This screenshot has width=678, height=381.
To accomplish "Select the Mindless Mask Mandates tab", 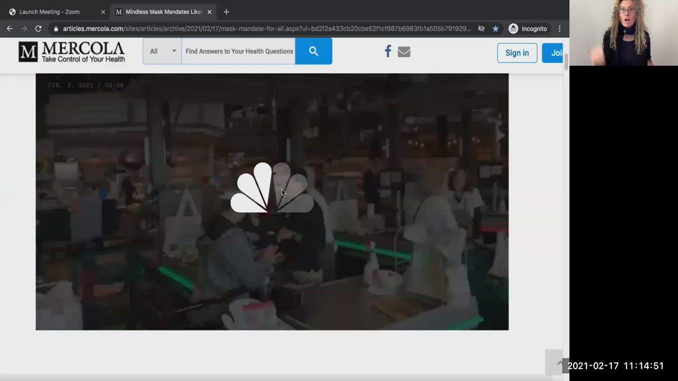I will coord(159,12).
